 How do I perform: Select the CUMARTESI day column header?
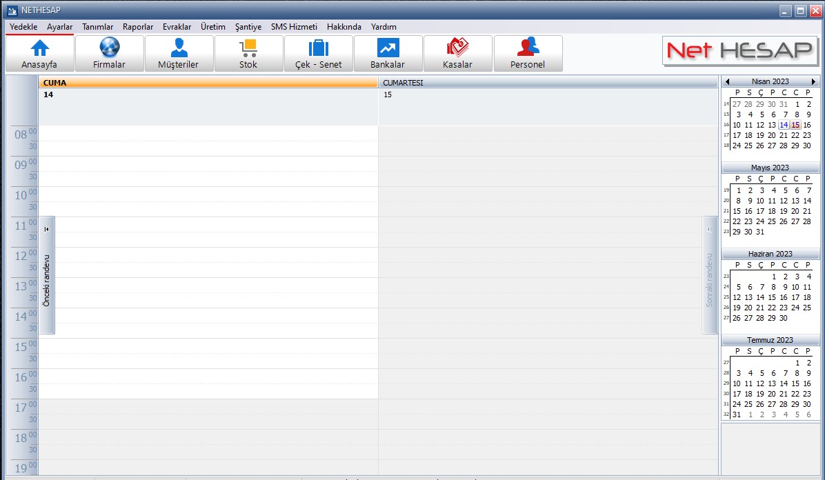click(x=548, y=83)
